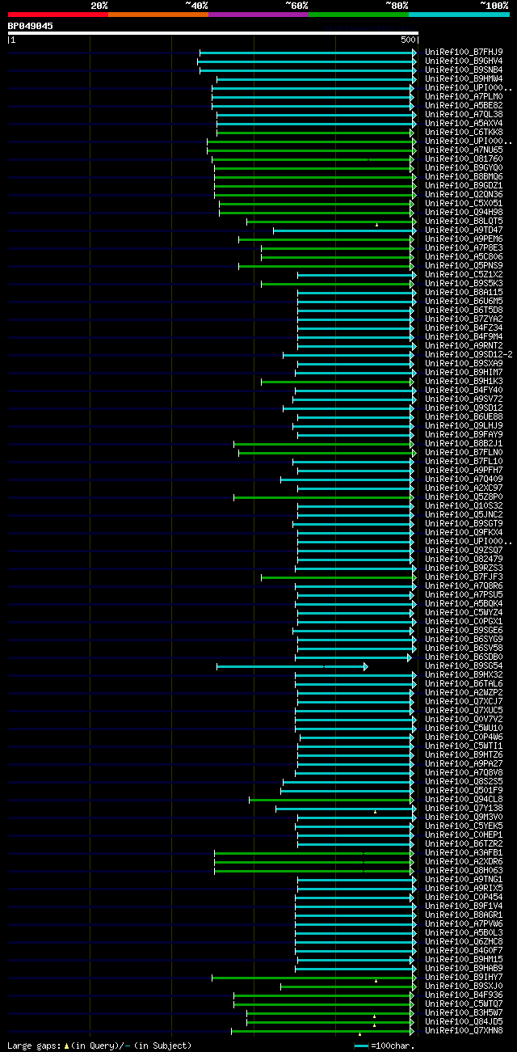
Task: Click the UniRef100_Q5PNS9 label
Action: click(464, 265)
